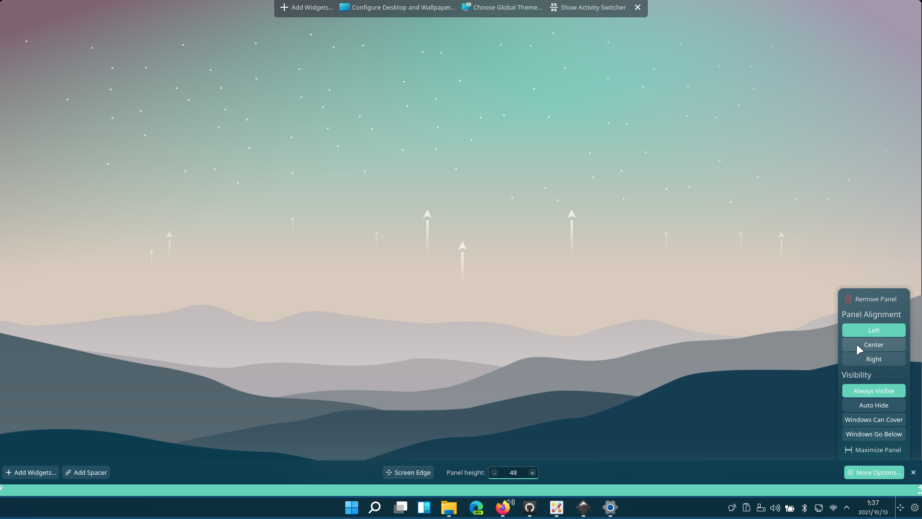Click the Screen Edge button

[x=408, y=472]
